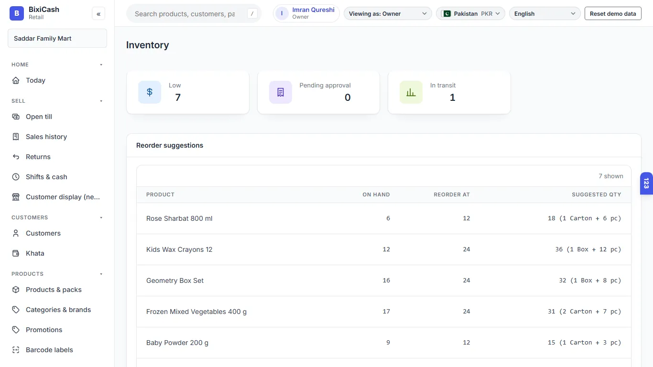Click the Customers person icon
This screenshot has width=653, height=367.
(x=16, y=233)
